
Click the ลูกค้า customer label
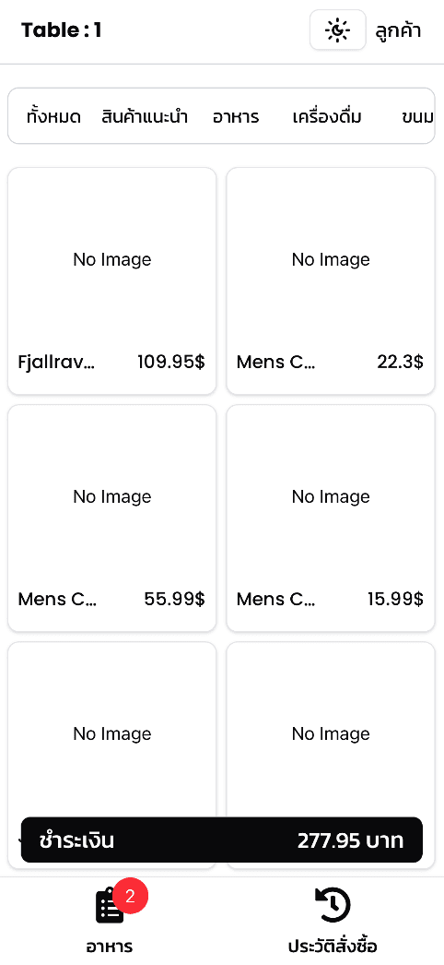coord(398,30)
